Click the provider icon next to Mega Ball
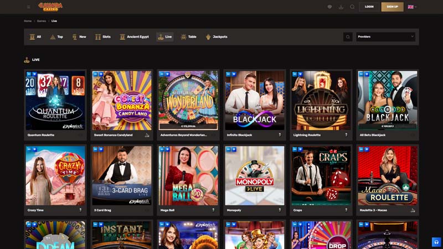Screen dimensions: 443x249 [x=213, y=210]
